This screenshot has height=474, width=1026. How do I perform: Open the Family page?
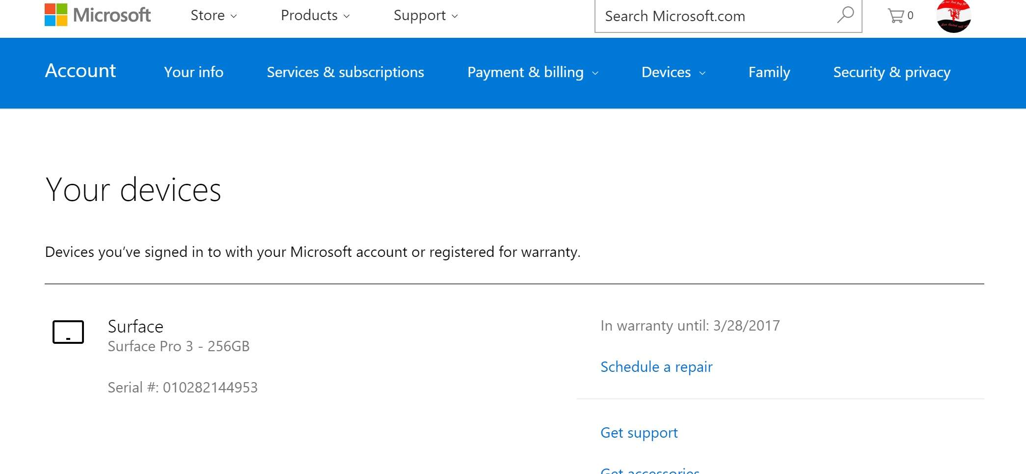(x=769, y=72)
